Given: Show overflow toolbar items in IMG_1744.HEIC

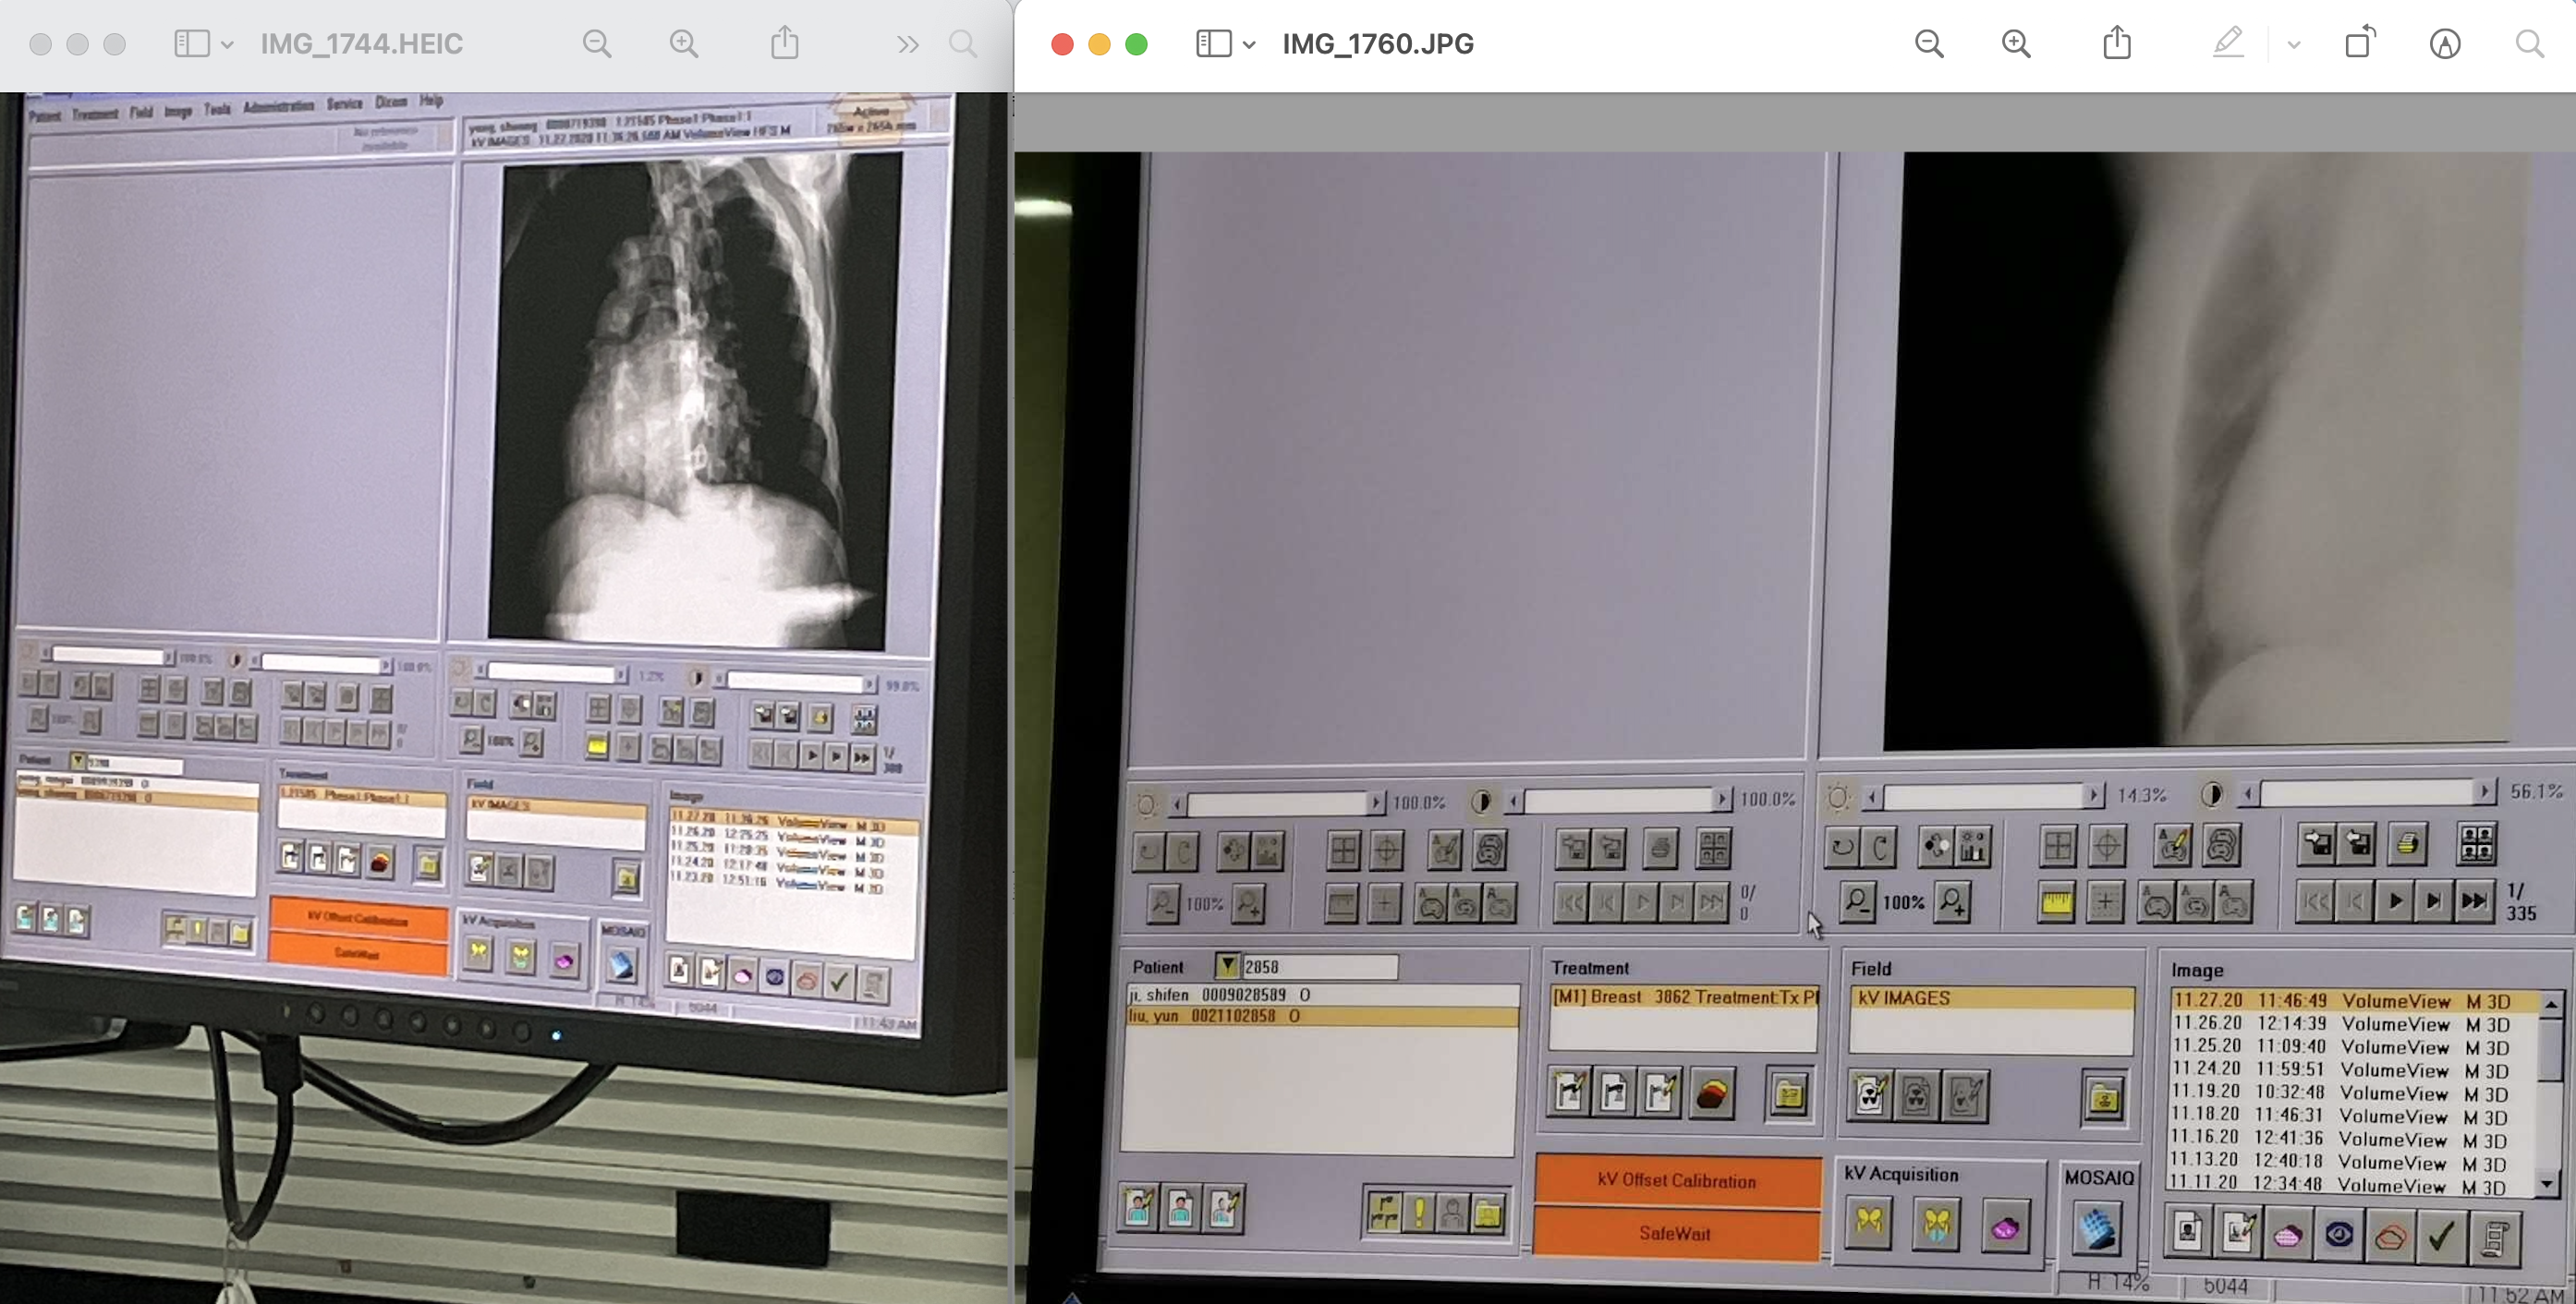Looking at the screenshot, I should click(907, 44).
